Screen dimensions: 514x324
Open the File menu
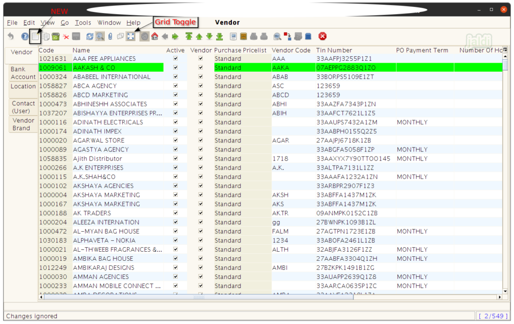coord(12,23)
